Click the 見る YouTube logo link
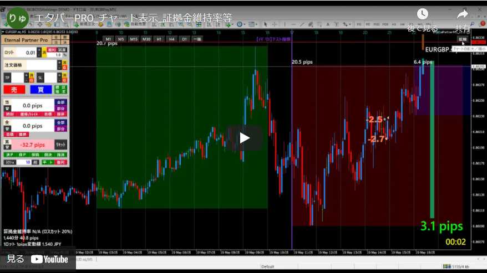The height and width of the screenshot is (273, 487). [x=37, y=259]
